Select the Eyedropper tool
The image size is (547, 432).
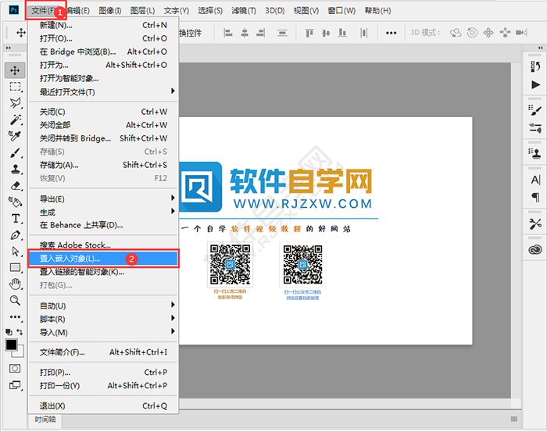click(15, 136)
